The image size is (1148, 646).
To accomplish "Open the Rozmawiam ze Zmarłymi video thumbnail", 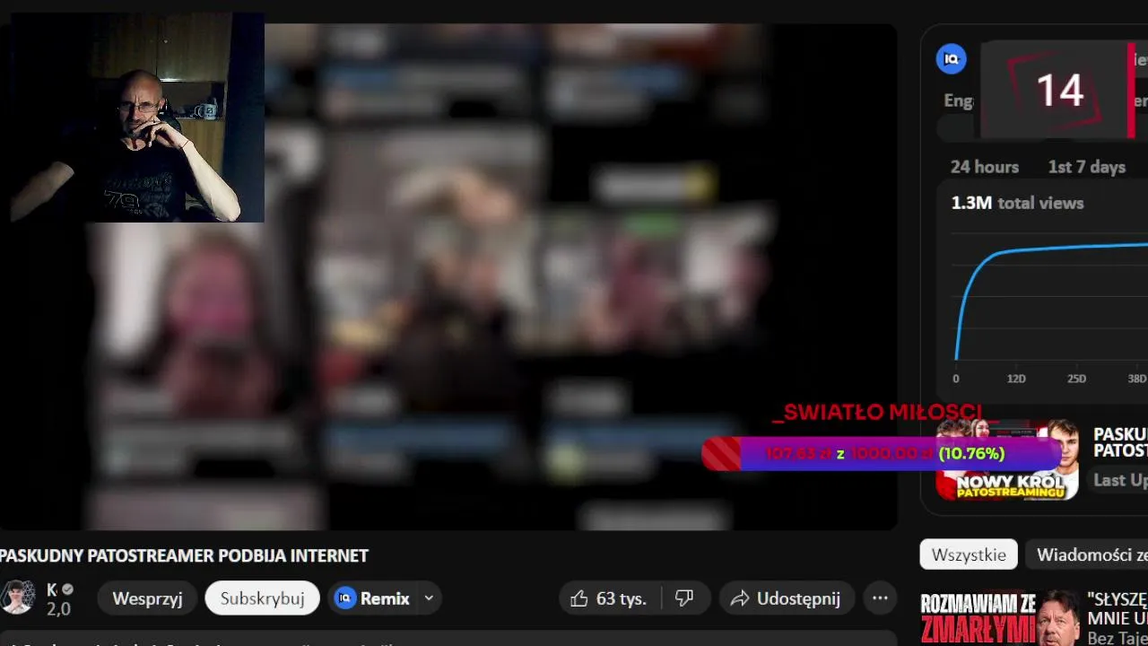I will point(1000,618).
